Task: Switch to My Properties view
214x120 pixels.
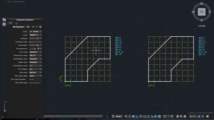Action: pyautogui.click(x=18, y=27)
